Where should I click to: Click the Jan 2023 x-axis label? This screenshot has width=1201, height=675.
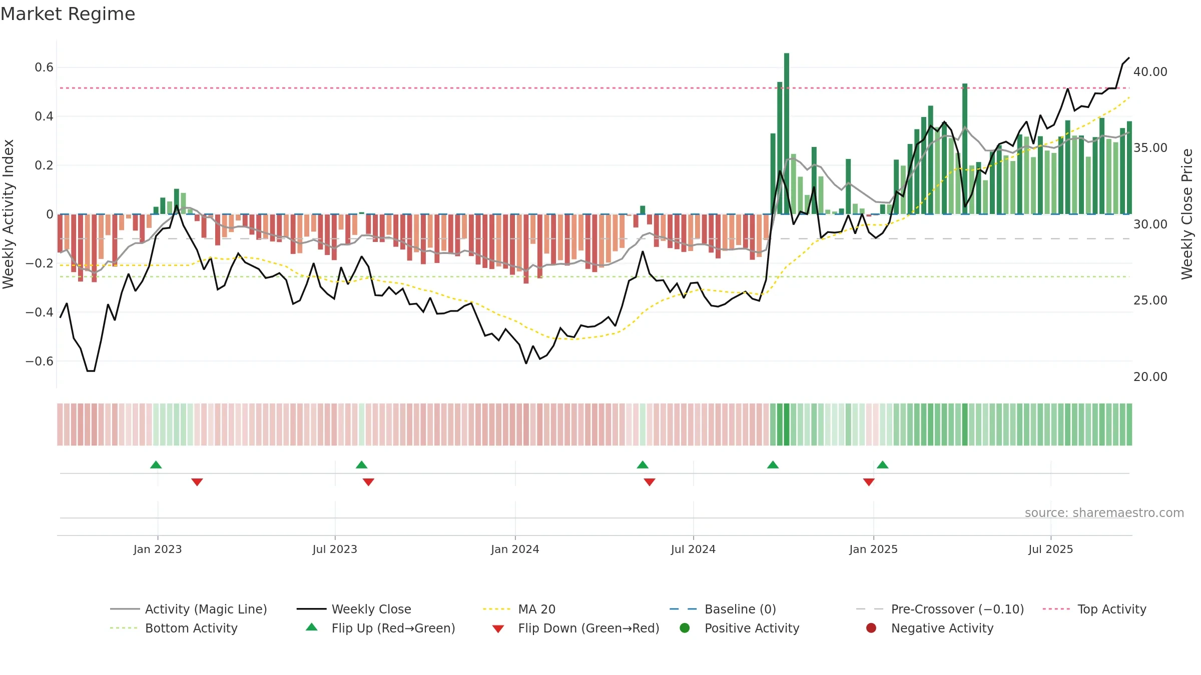click(158, 549)
